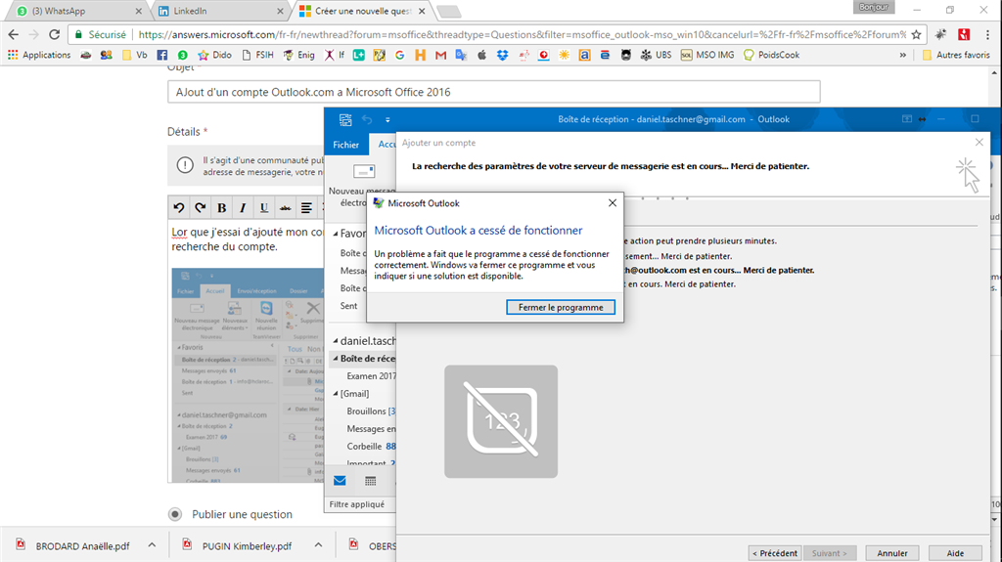
Task: Collapse the daniel.tasch account tree in Outlook
Action: pyautogui.click(x=336, y=341)
